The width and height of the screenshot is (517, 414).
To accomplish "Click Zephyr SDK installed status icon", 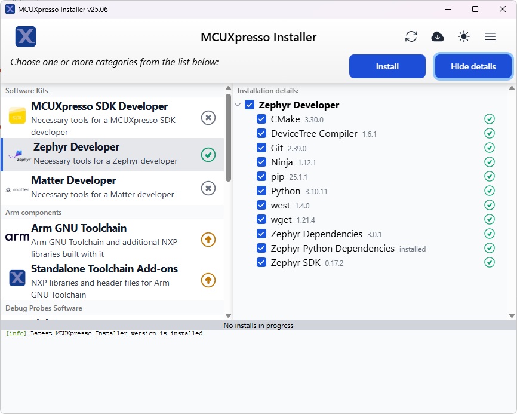I will point(490,262).
